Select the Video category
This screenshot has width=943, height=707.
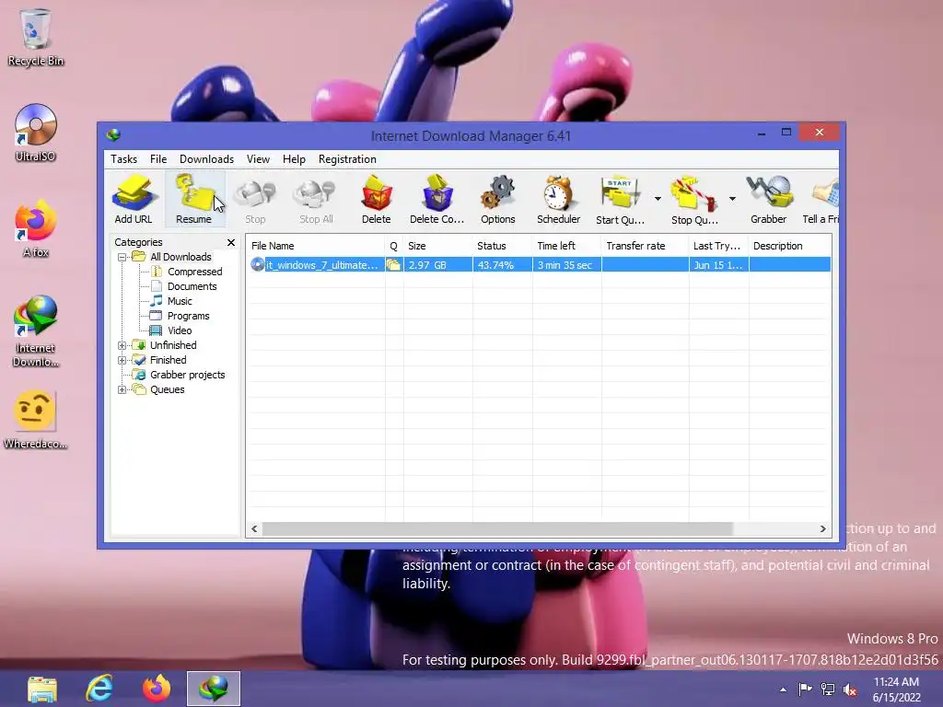point(180,330)
